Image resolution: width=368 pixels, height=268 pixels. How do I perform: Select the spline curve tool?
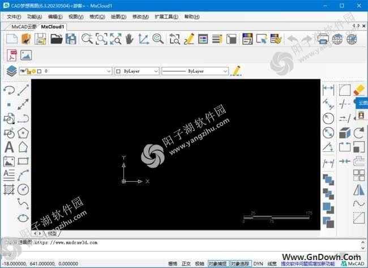coord(23,203)
